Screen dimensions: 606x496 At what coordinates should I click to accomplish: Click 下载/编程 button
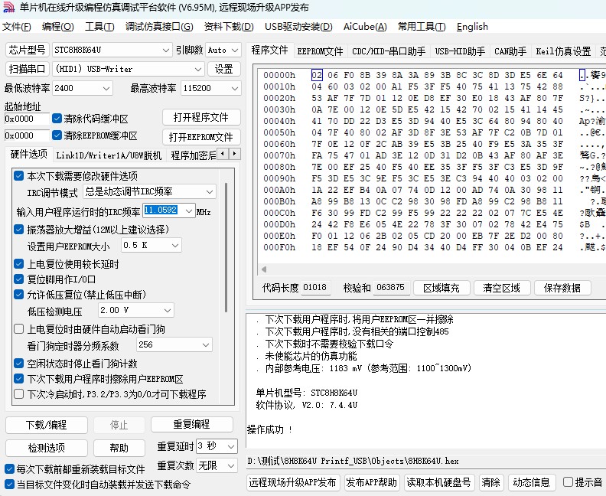click(x=47, y=425)
